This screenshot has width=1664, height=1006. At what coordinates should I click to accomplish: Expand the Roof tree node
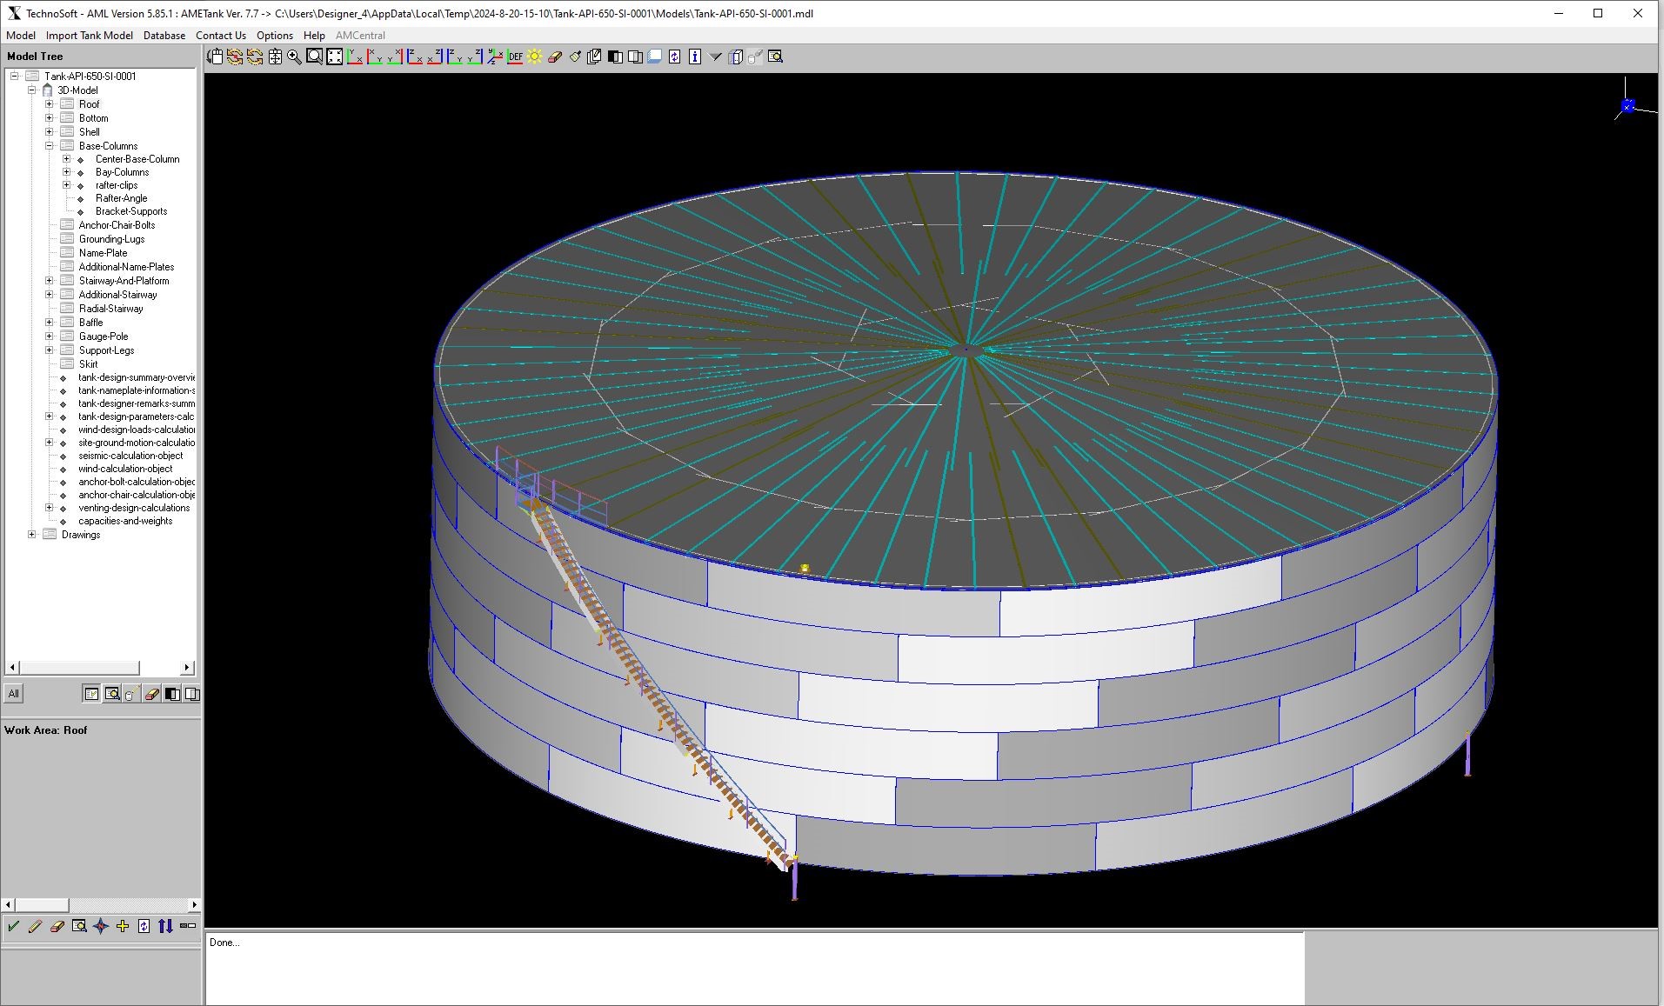pos(49,103)
